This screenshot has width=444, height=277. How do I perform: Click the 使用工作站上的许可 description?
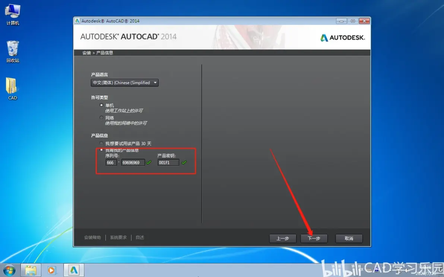124,111
